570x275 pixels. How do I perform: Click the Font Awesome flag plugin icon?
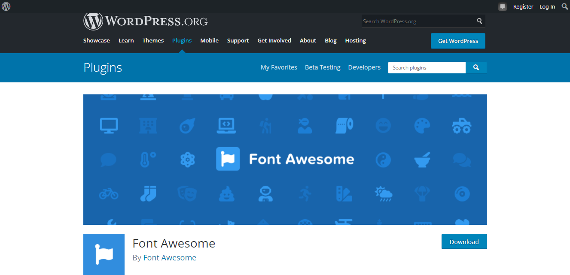click(x=104, y=254)
